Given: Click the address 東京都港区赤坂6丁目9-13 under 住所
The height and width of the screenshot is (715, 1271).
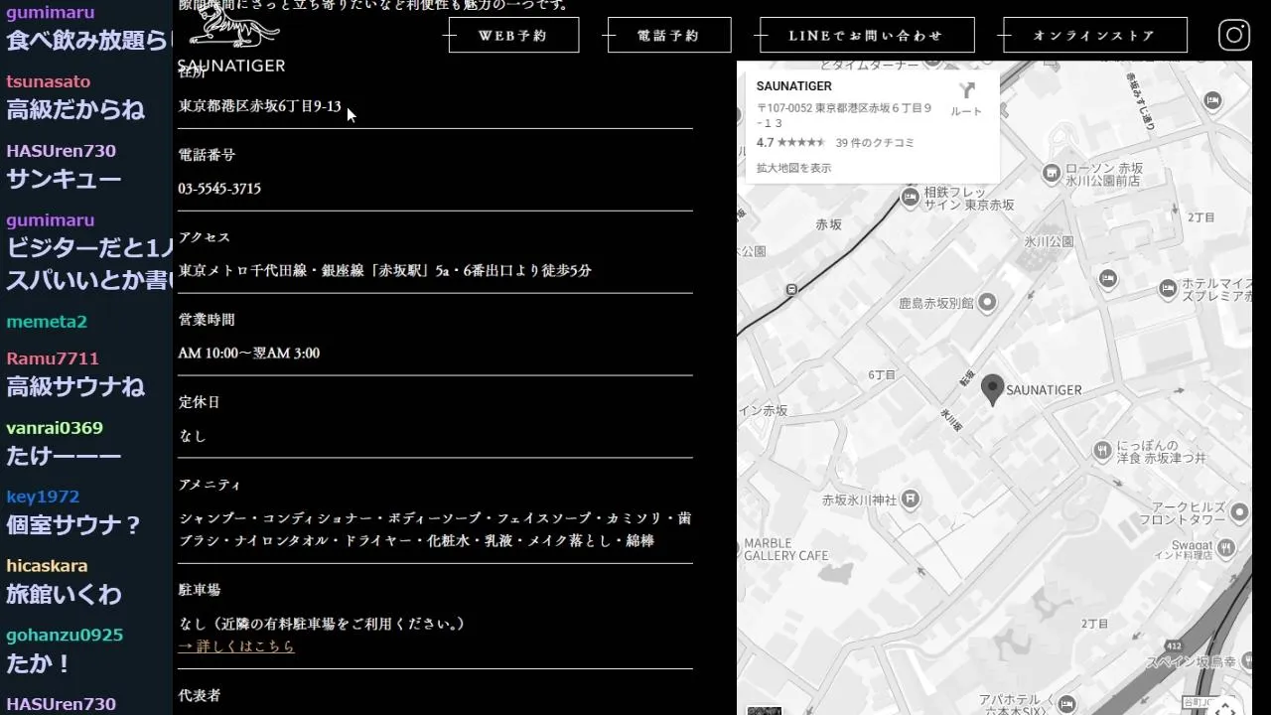Looking at the screenshot, I should [260, 106].
